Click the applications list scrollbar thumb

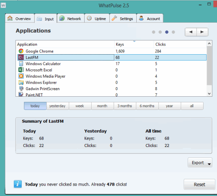tap(209, 65)
